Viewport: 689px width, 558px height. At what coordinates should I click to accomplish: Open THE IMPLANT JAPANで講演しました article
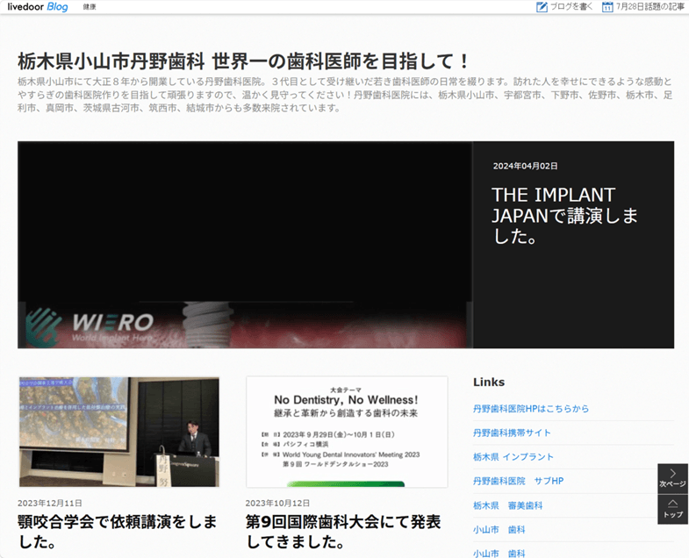(x=564, y=215)
